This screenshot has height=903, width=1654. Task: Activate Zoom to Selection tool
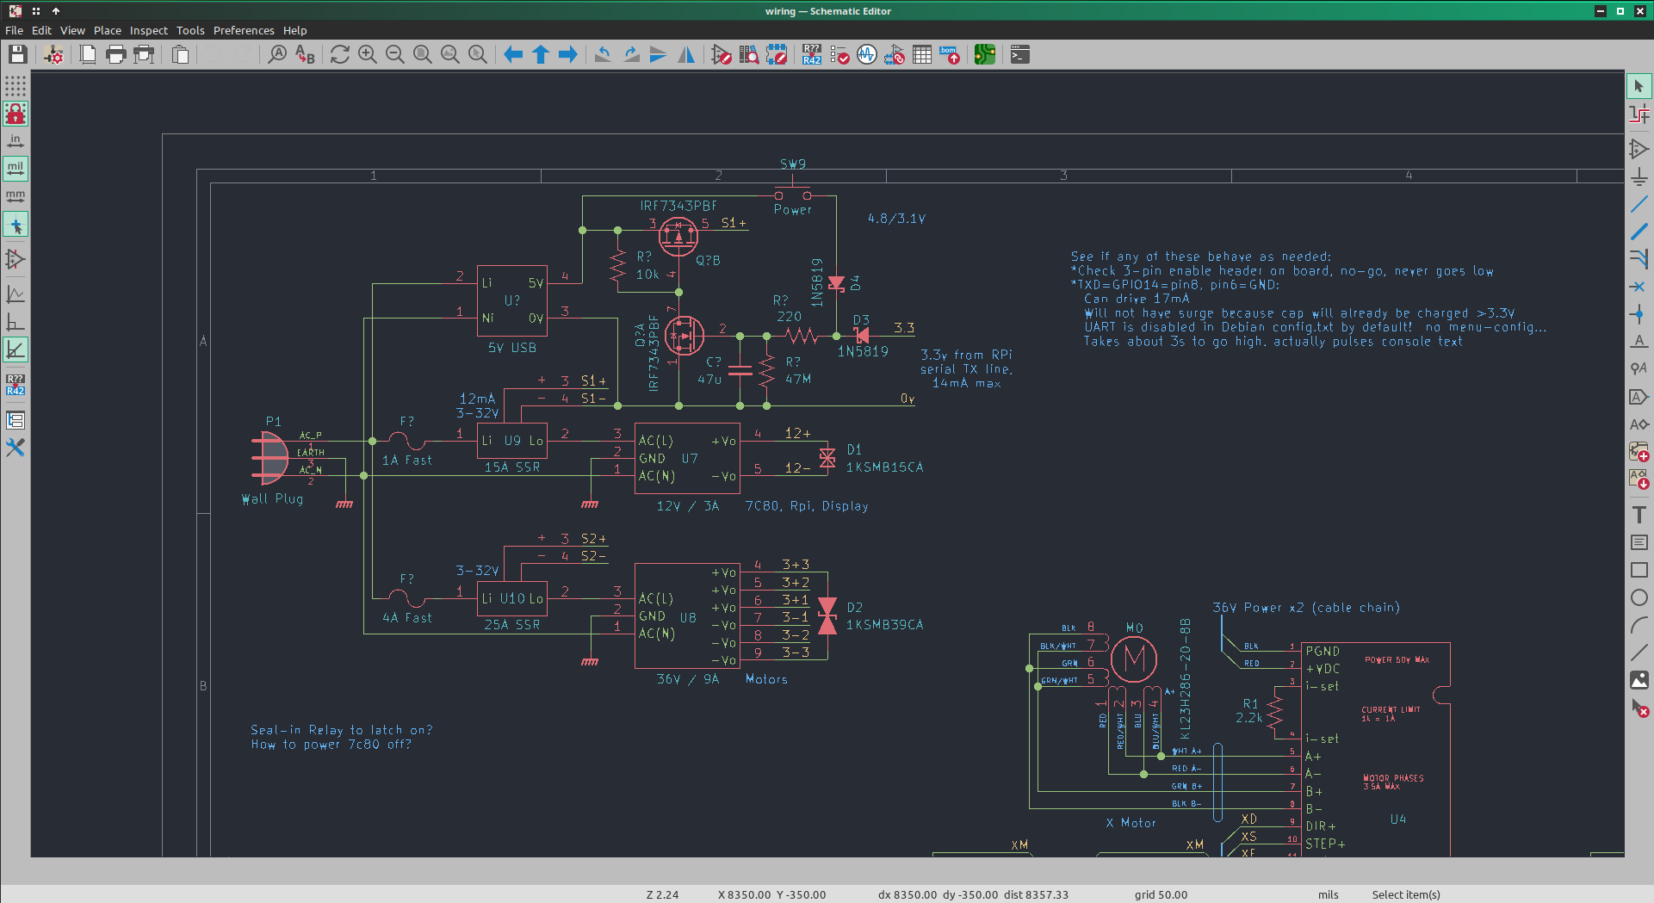[477, 55]
